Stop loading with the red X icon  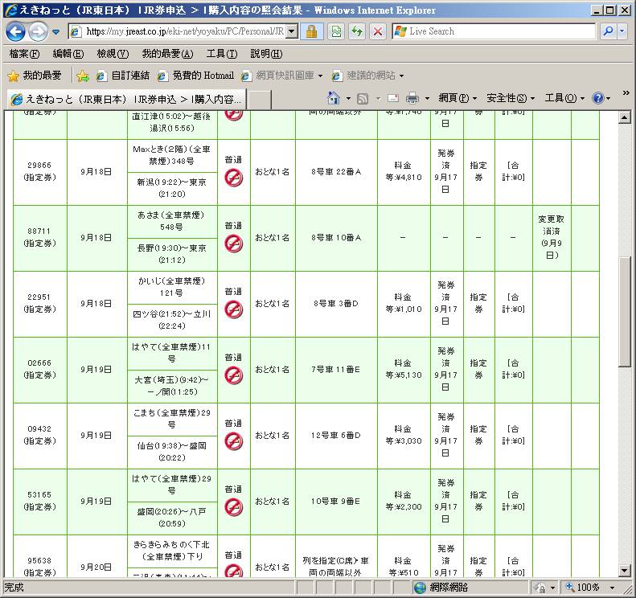pos(378,31)
